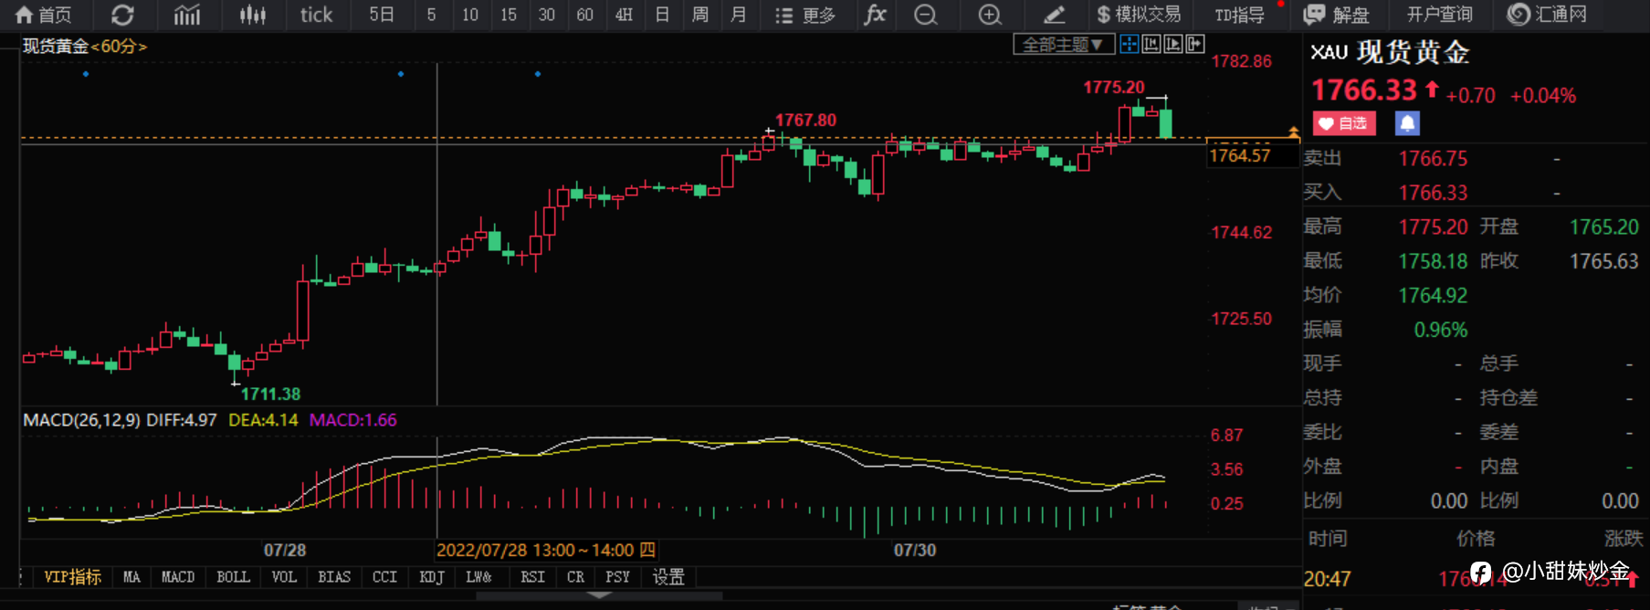Open 模拟交易 simulated trading
The width and height of the screenshot is (1650, 610).
click(1139, 15)
